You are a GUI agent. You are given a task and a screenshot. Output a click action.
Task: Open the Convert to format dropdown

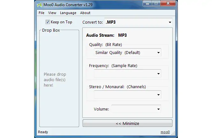[139, 22]
